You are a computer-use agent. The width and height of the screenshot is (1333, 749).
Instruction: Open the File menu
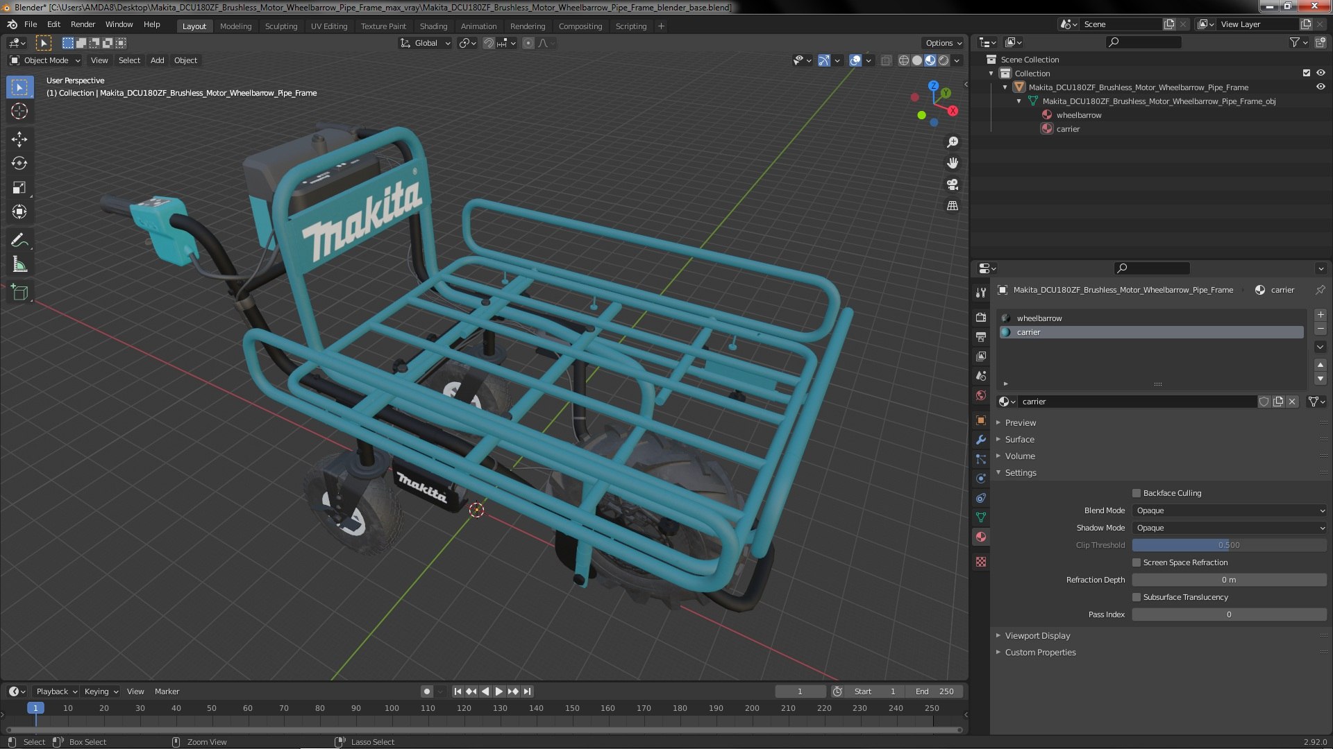(31, 24)
